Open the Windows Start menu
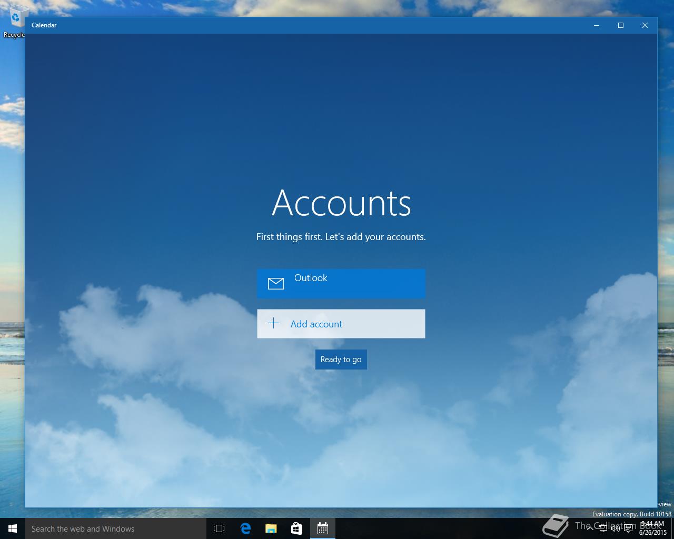 click(13, 528)
